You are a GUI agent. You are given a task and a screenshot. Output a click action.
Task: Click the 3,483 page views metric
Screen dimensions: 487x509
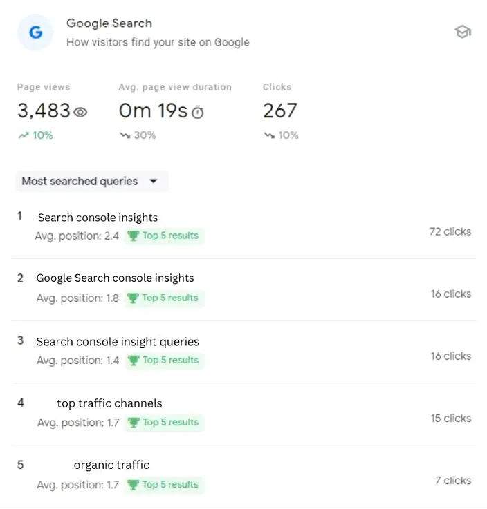[44, 111]
